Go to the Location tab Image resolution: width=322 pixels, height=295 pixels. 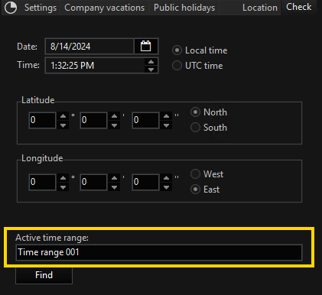click(x=260, y=8)
